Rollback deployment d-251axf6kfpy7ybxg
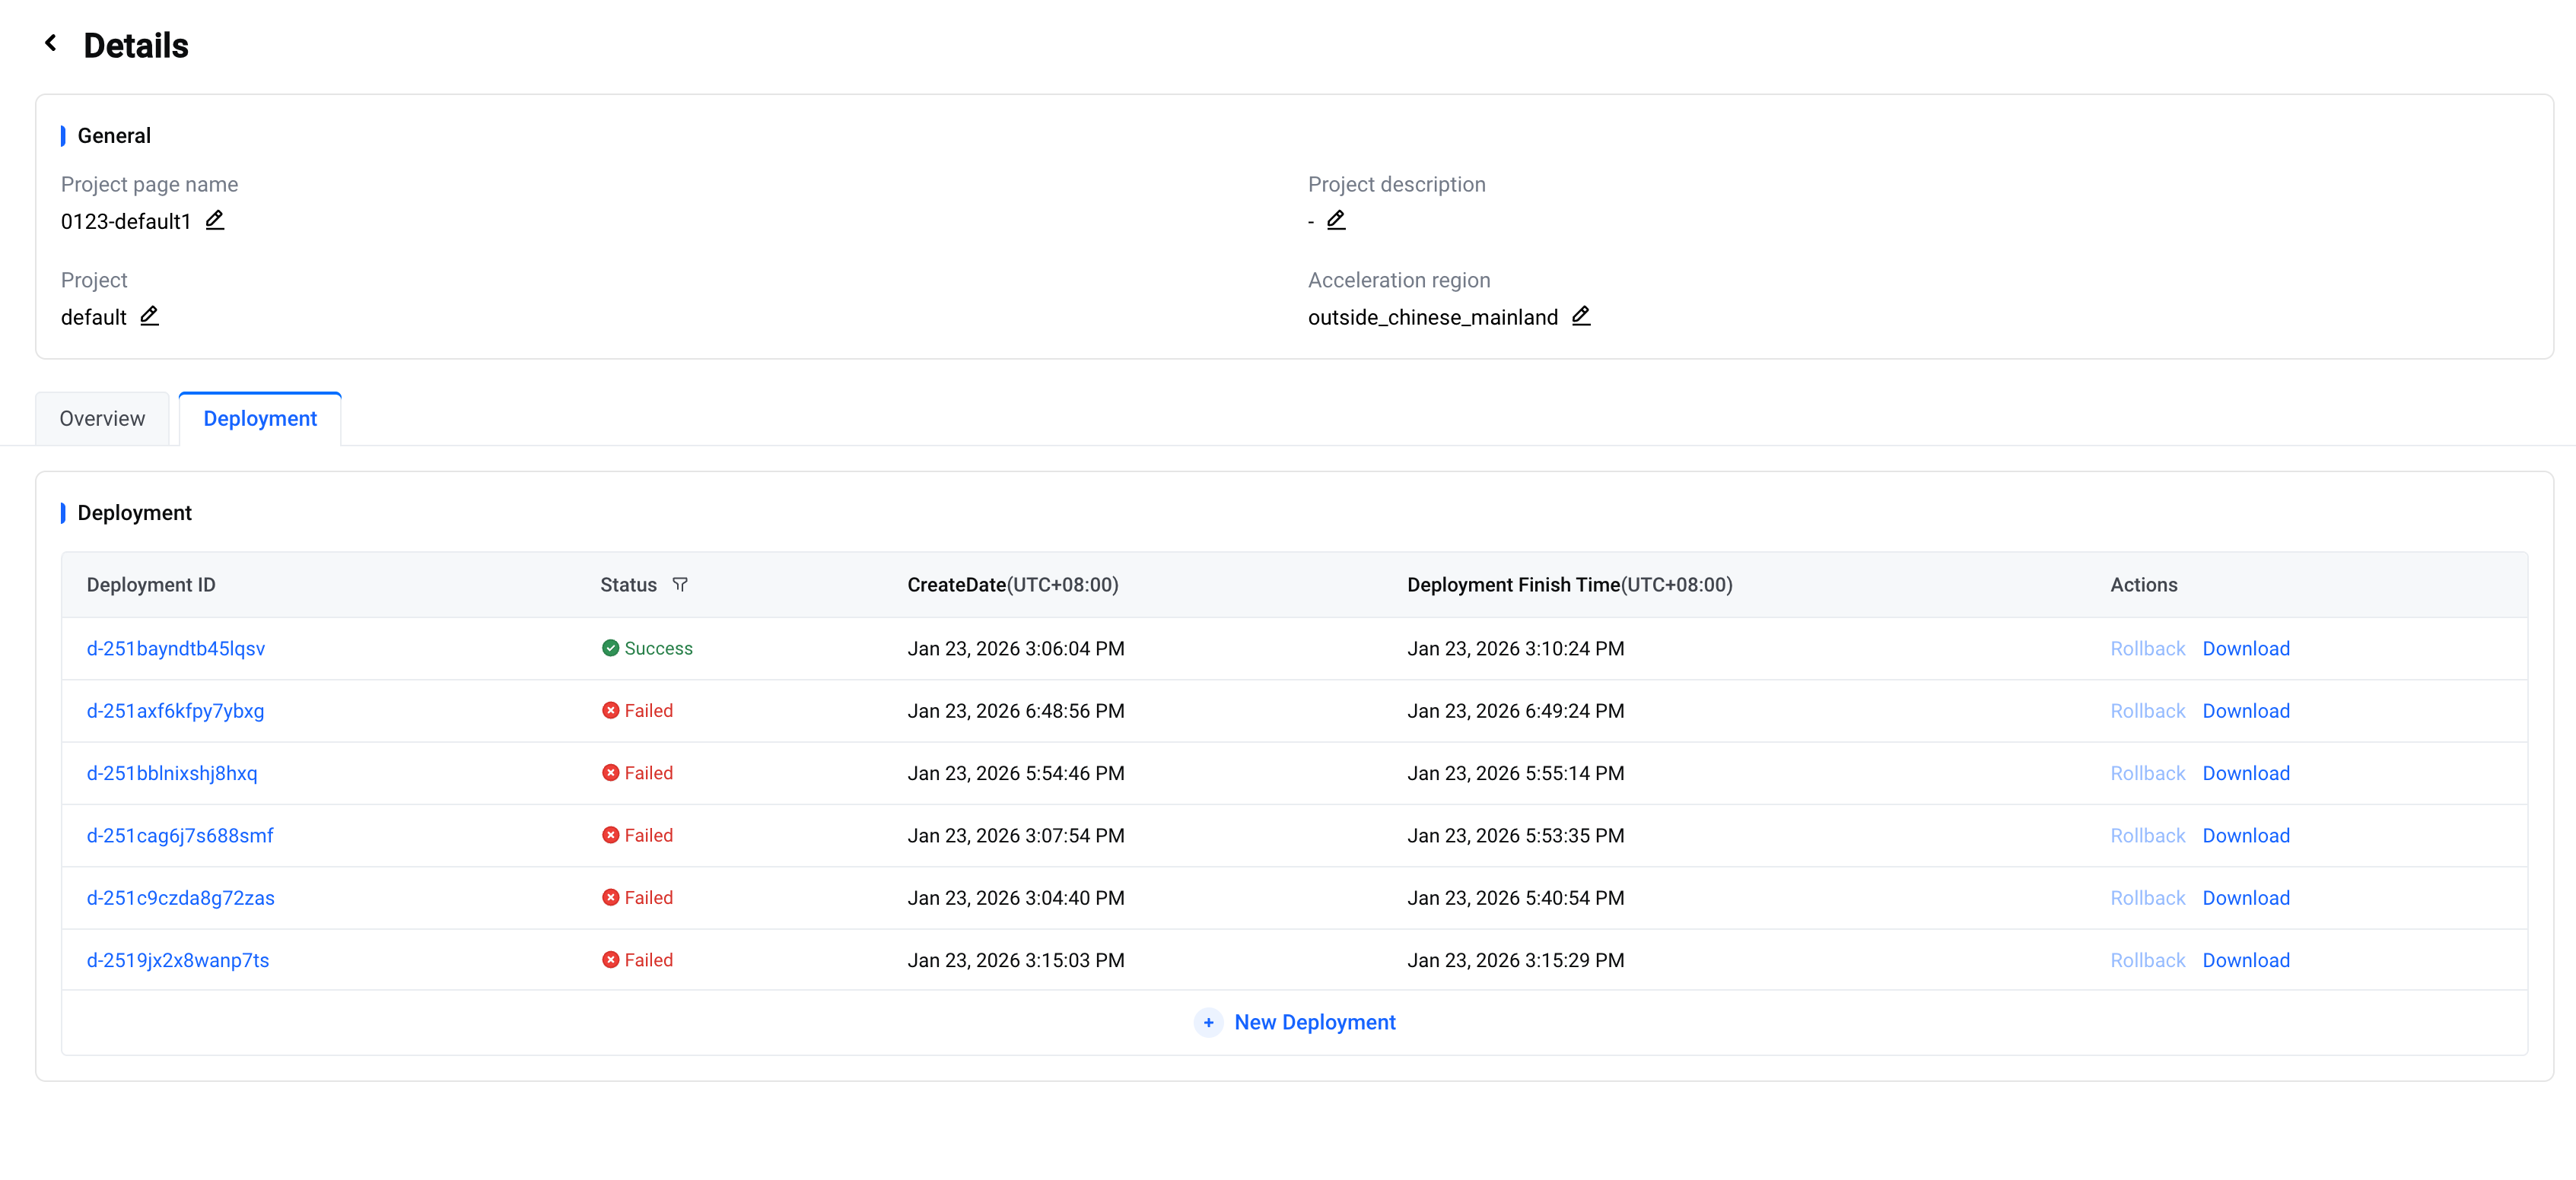 [2147, 710]
